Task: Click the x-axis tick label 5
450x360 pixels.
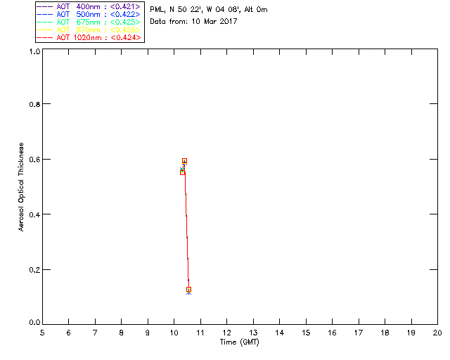Action: (42, 333)
